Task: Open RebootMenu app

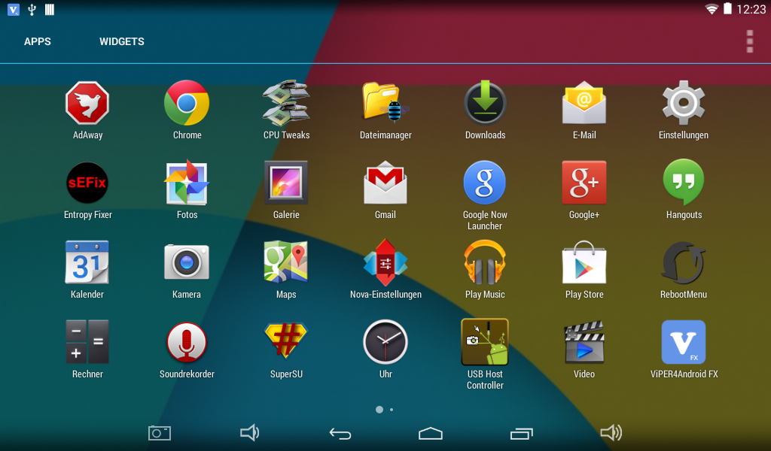Action: 684,262
